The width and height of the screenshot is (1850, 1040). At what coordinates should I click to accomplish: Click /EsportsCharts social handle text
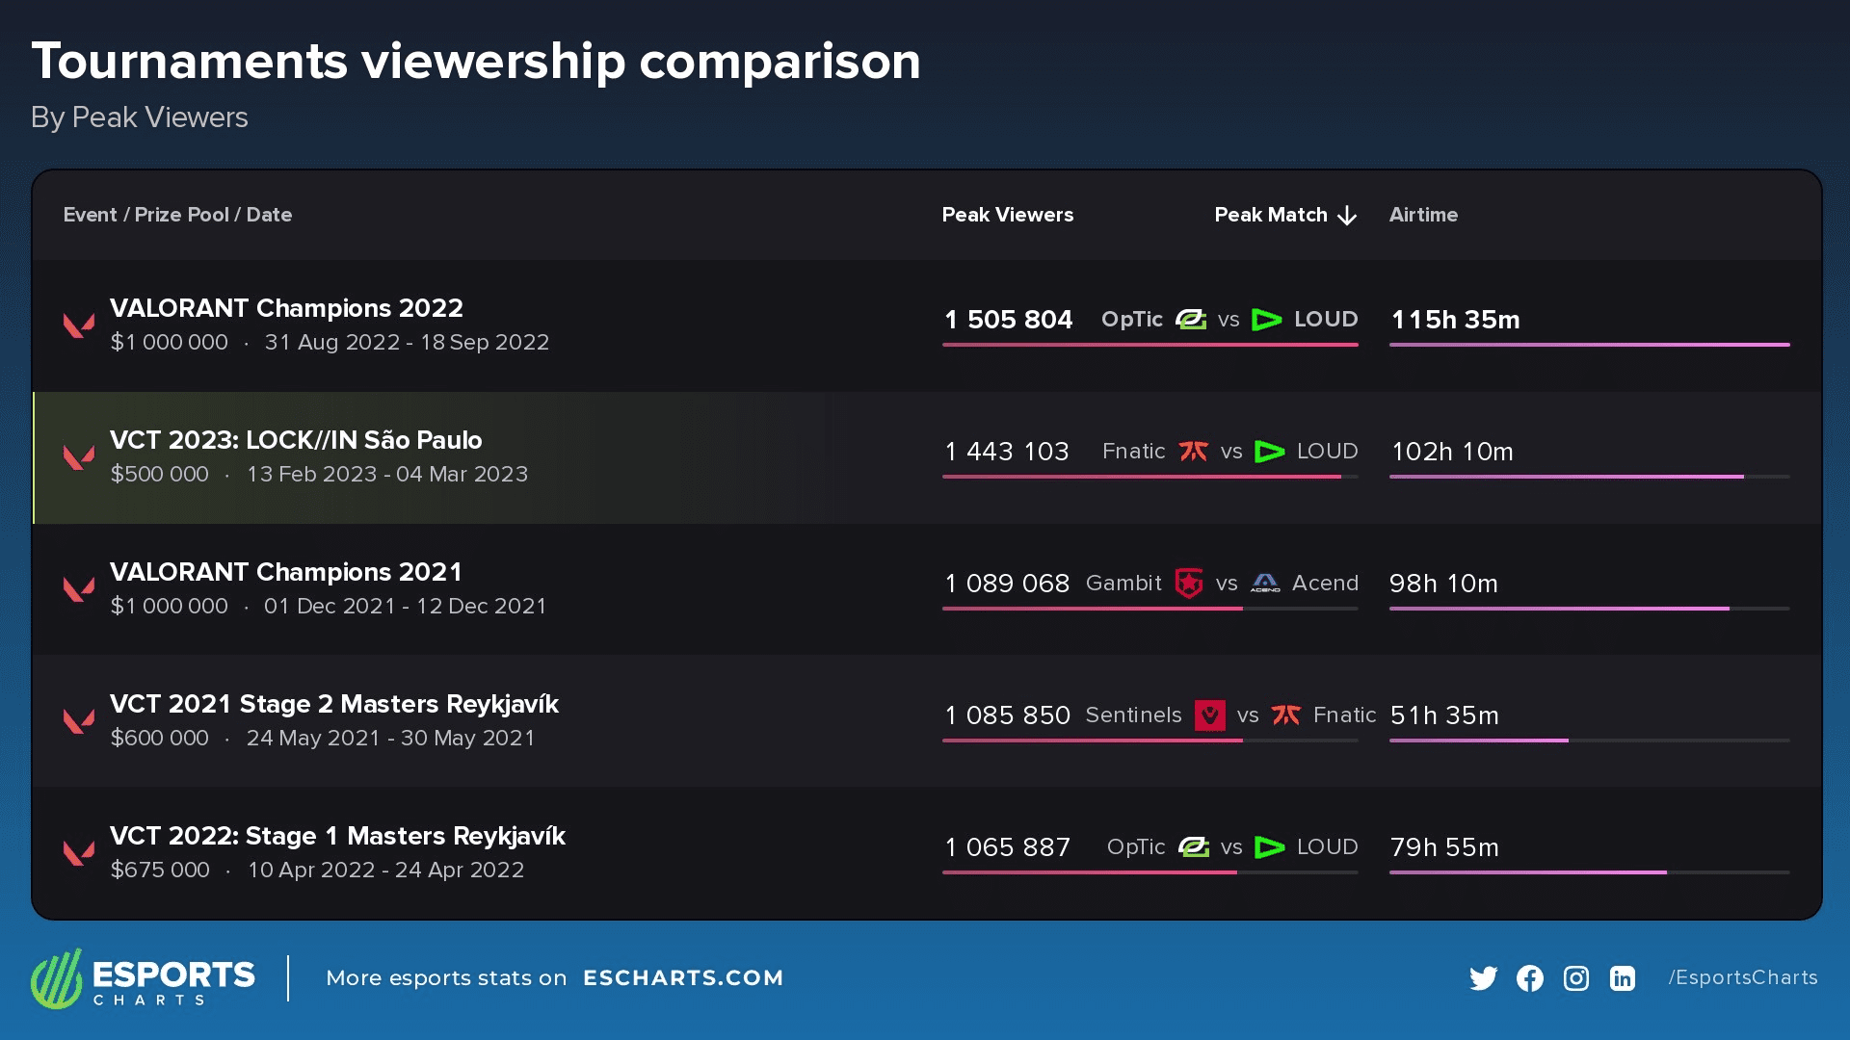coord(1742,977)
